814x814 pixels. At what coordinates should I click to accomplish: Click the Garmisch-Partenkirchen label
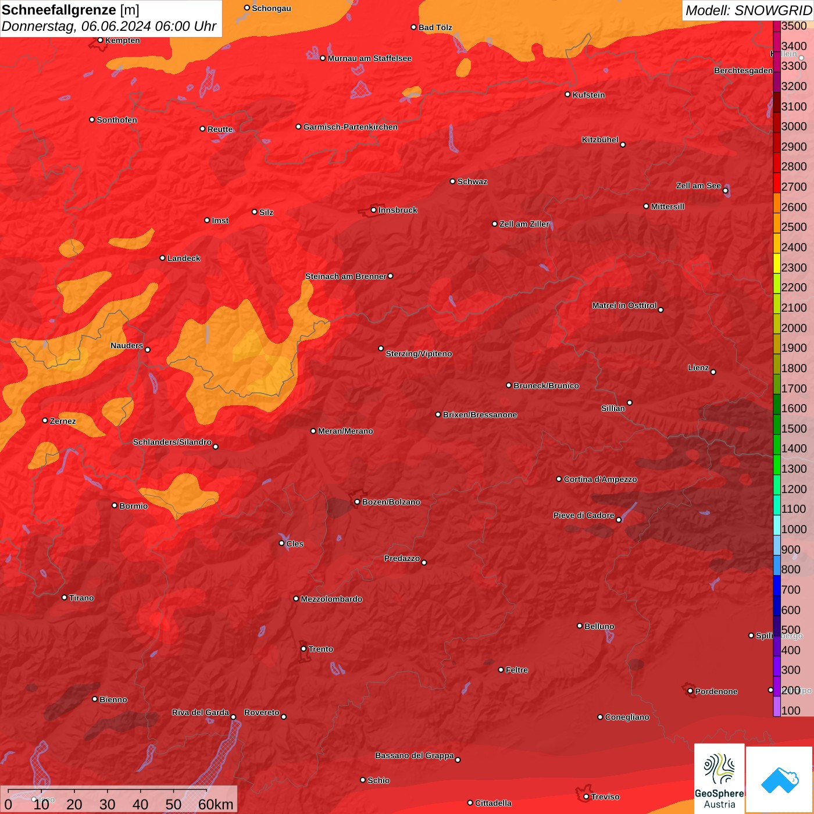351,127
